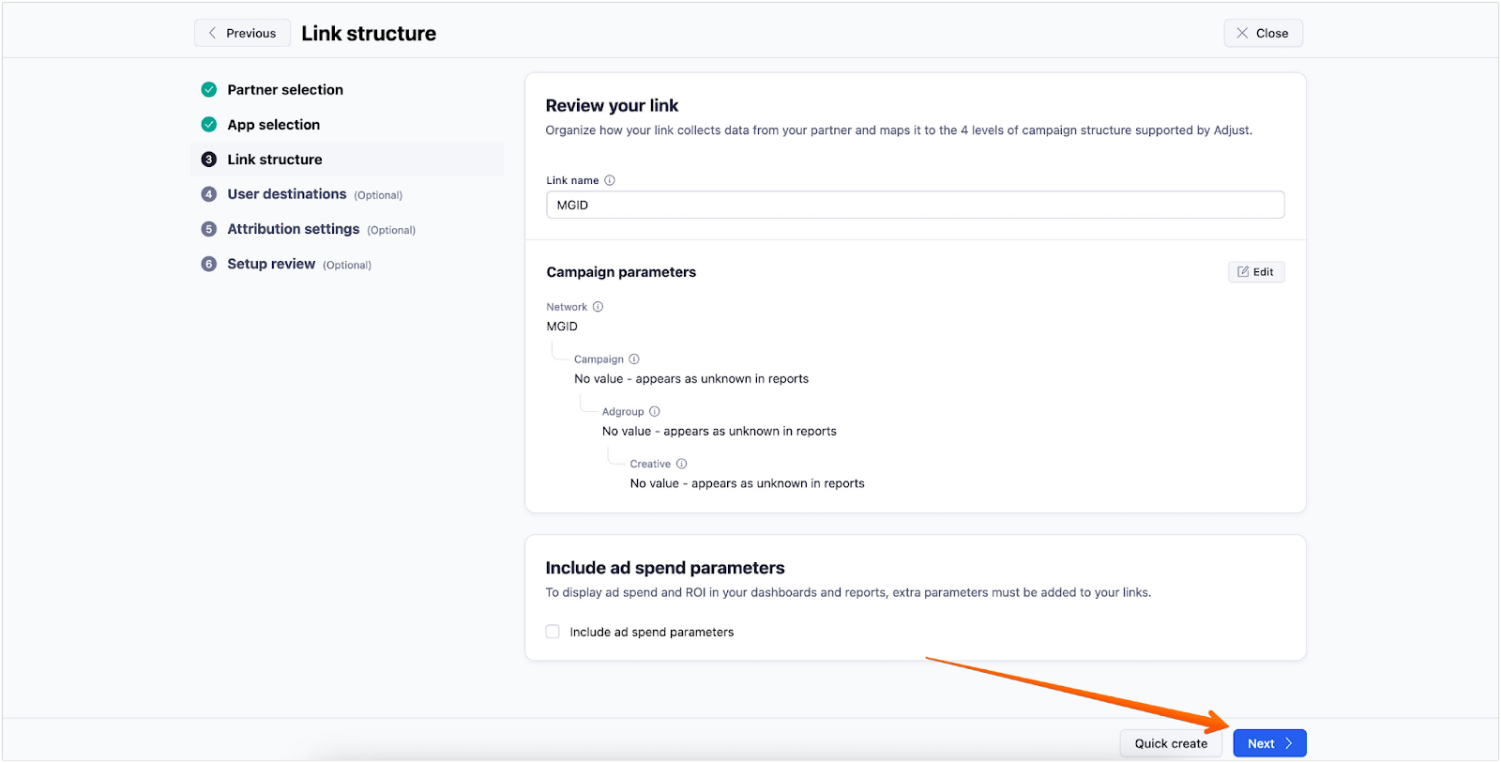1501x763 pixels.
Task: Edit the Campaign parameters
Action: (x=1256, y=272)
